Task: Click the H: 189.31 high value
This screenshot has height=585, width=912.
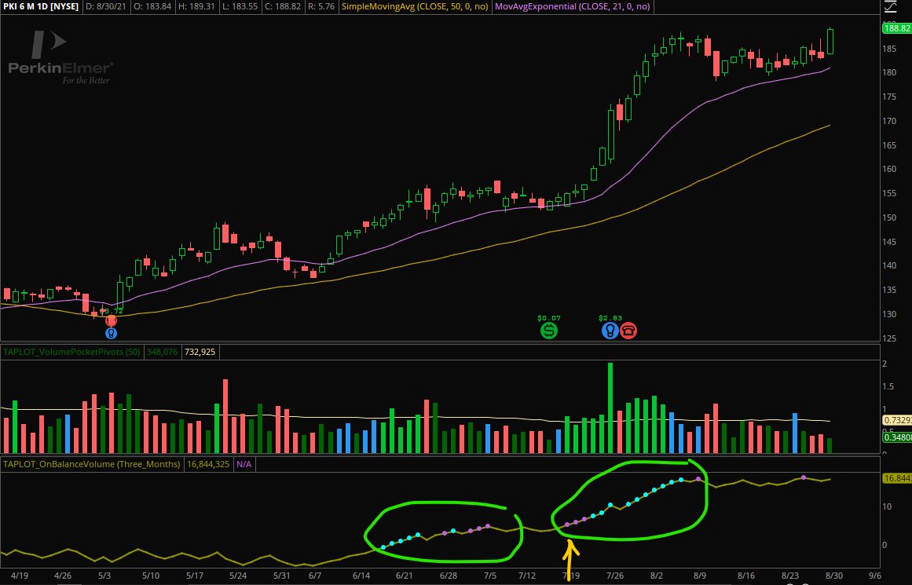Action: (197, 6)
